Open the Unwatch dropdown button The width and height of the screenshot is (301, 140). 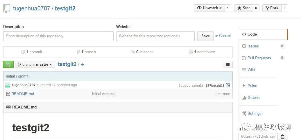pyautogui.click(x=209, y=8)
